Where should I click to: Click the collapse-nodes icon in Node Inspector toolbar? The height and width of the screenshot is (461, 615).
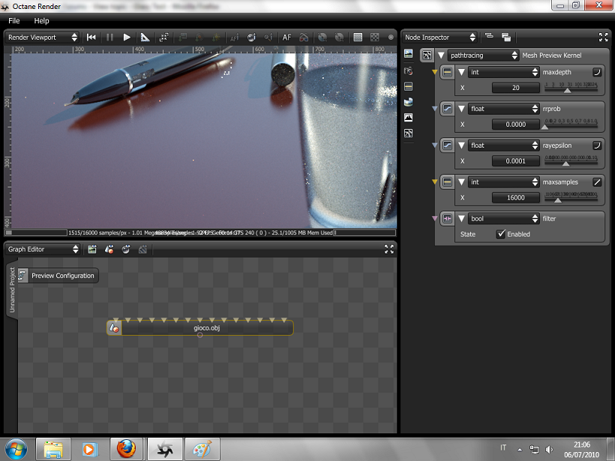[489, 36]
